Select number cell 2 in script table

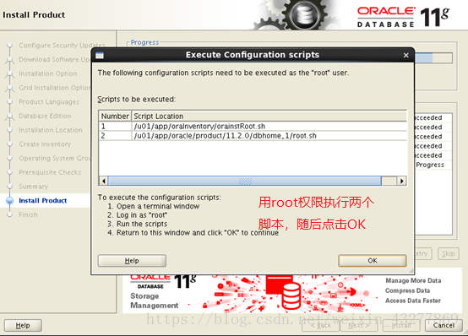point(115,136)
